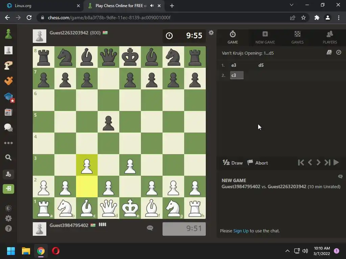Click the Van't Kruijs Opening name
The width and height of the screenshot is (346, 259).
click(248, 53)
